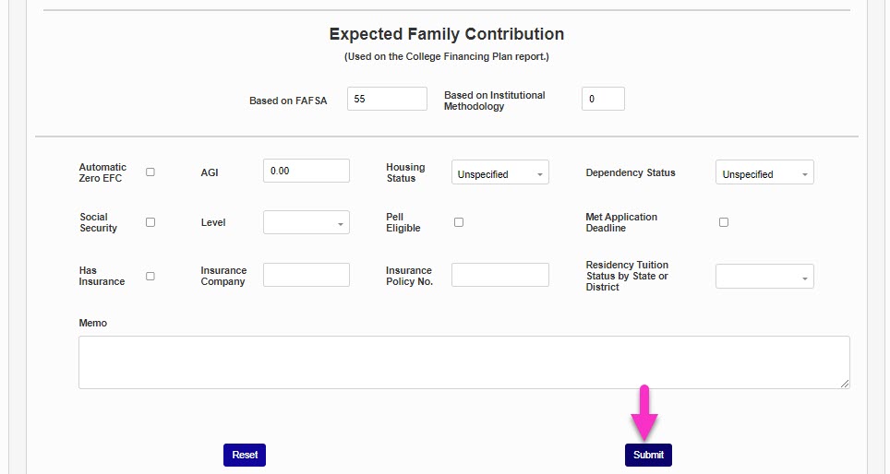Enable the Social Security checkbox
The height and width of the screenshot is (474, 890).
[150, 222]
